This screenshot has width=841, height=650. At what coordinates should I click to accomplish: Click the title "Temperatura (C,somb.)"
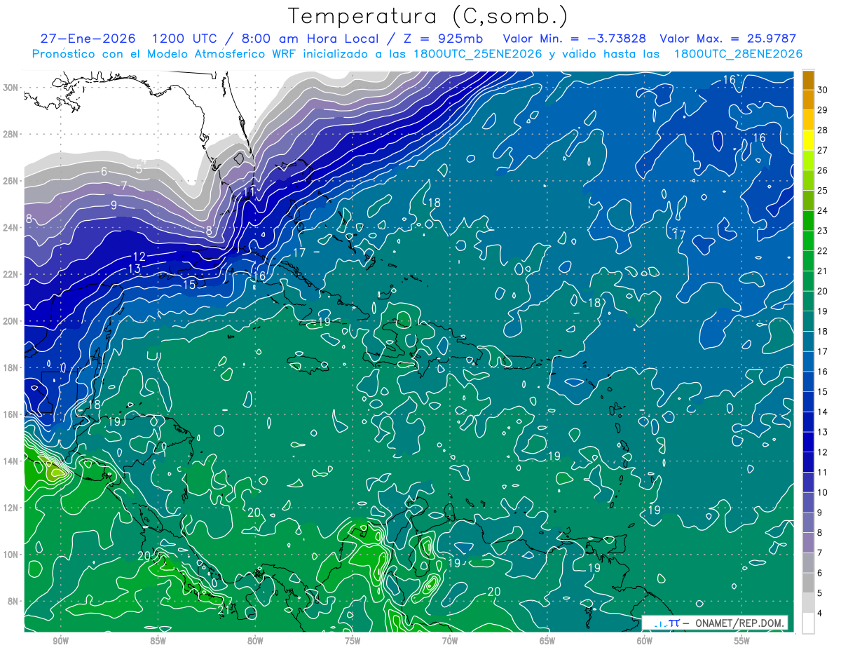(x=428, y=17)
